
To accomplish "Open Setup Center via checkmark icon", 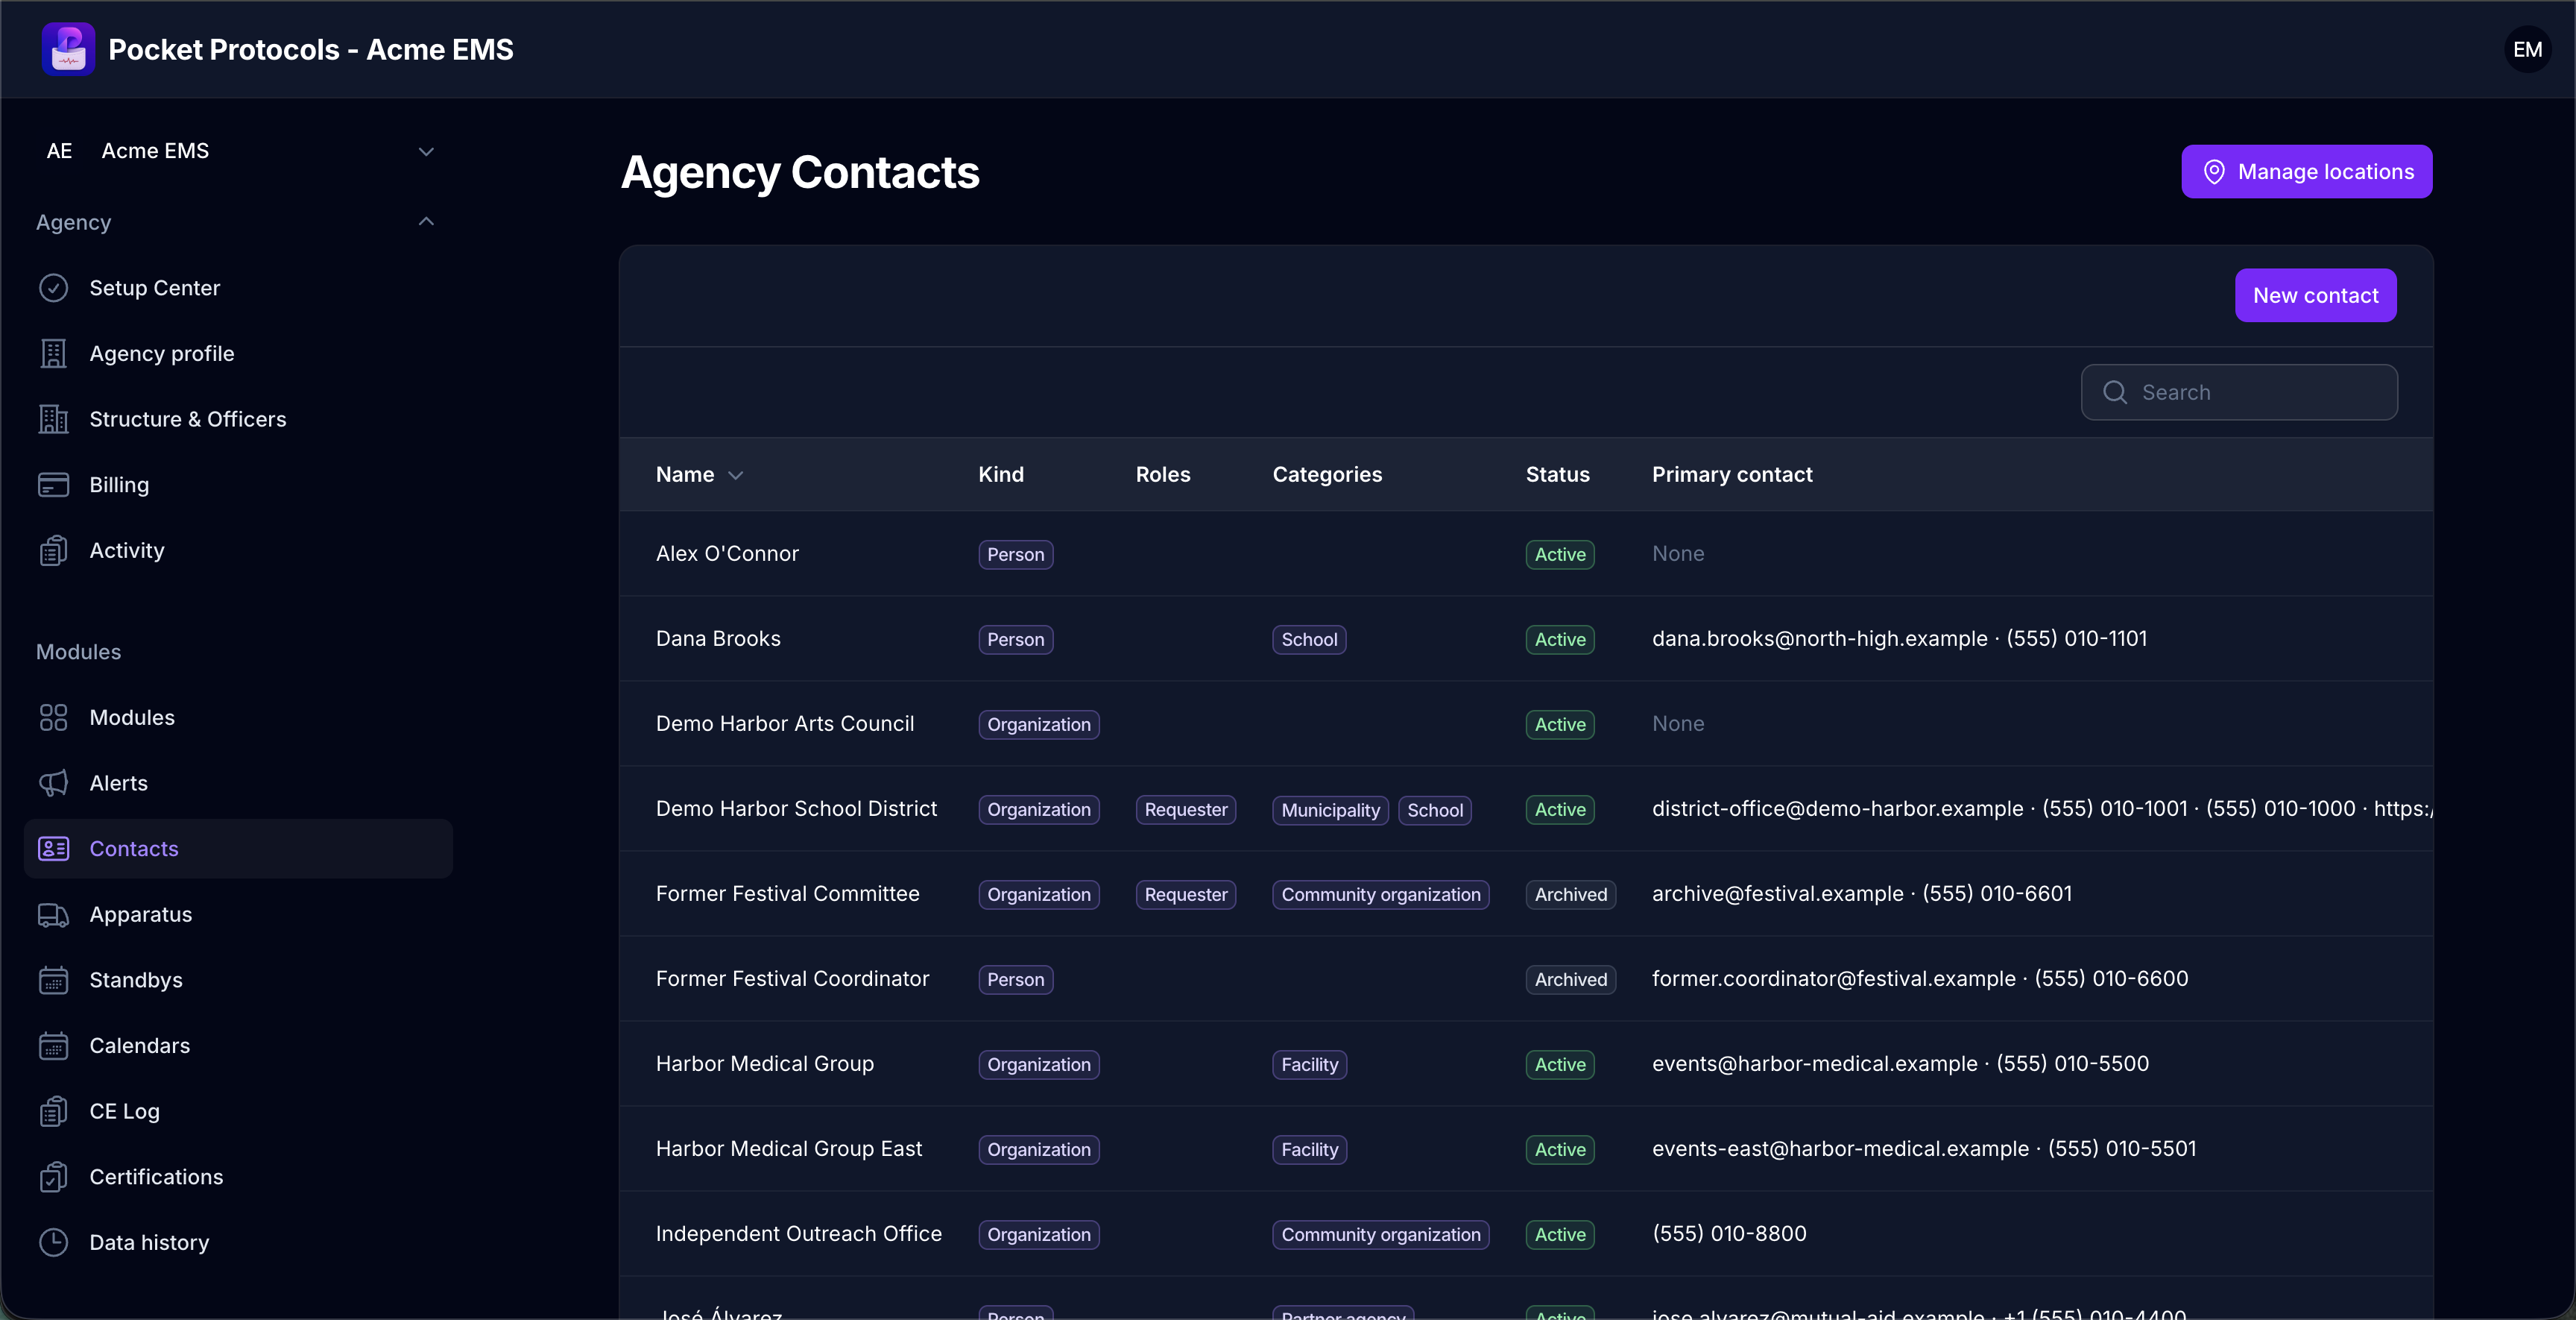I will pyautogui.click(x=53, y=288).
